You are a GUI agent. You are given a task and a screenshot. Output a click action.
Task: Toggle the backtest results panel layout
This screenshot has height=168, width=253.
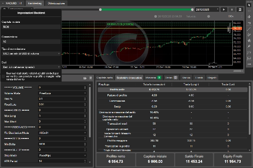(240, 10)
